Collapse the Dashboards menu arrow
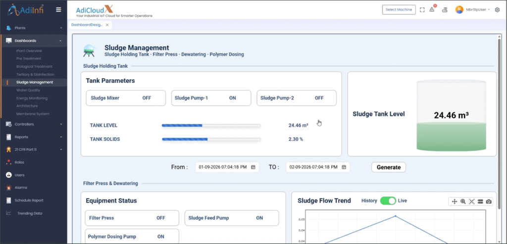Screen dimensions: 507x244 point(61,41)
